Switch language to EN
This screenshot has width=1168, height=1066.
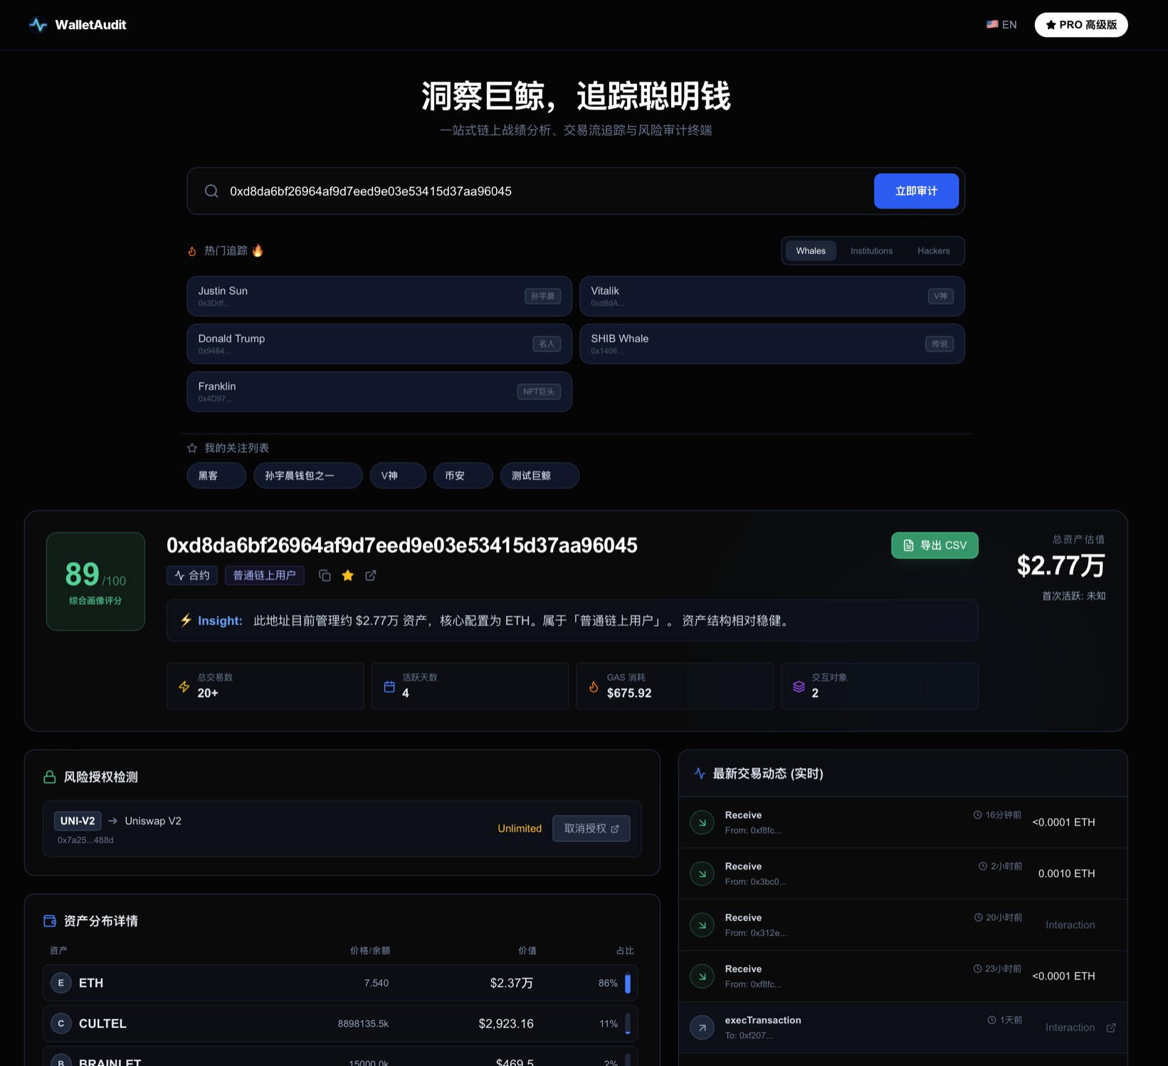pos(1001,25)
